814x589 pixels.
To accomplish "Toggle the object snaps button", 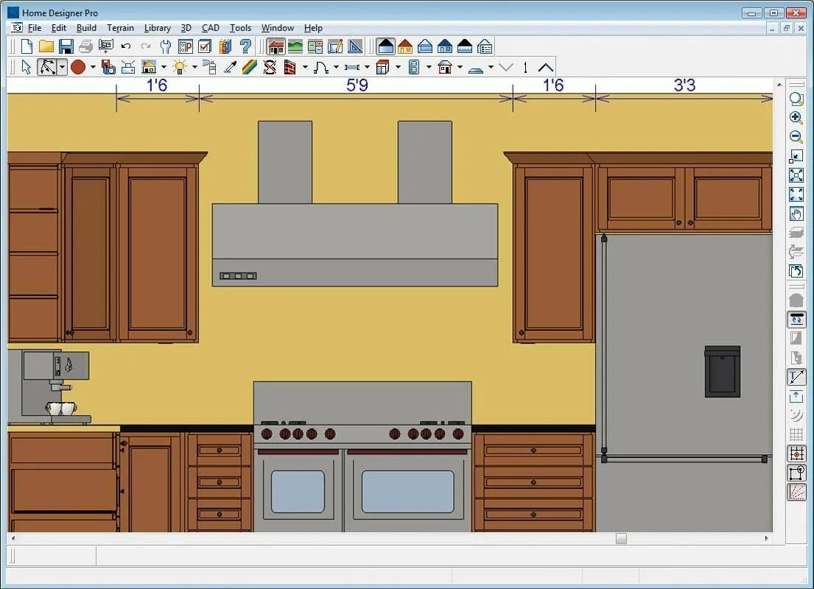I will [796, 473].
